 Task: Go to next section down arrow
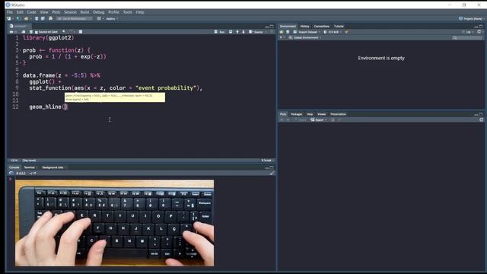243,32
